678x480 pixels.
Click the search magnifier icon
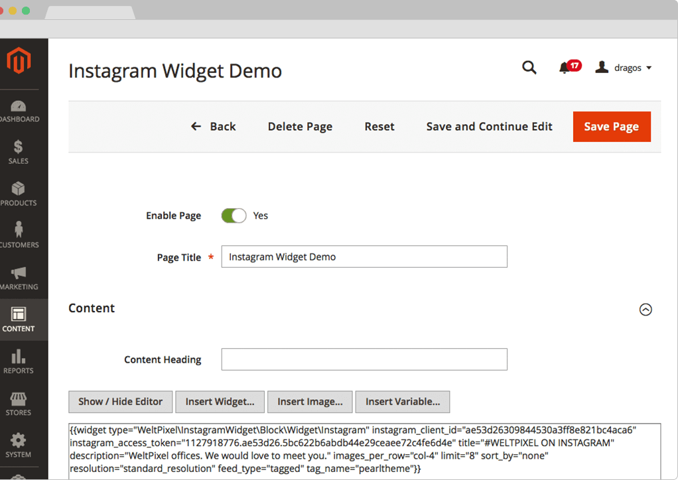click(529, 68)
